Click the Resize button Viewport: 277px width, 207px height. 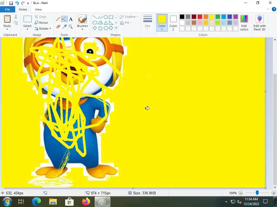pyautogui.click(x=41, y=23)
